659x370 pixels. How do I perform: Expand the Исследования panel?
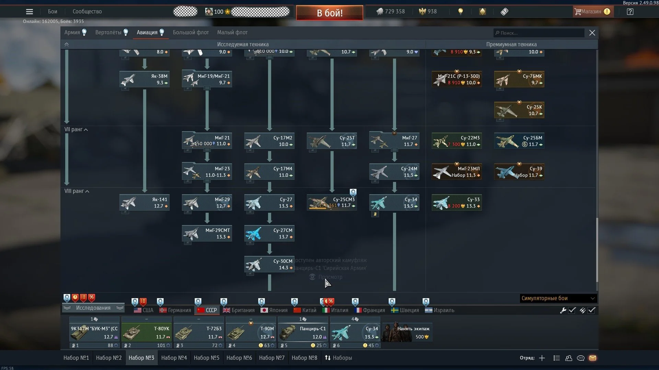(x=93, y=308)
